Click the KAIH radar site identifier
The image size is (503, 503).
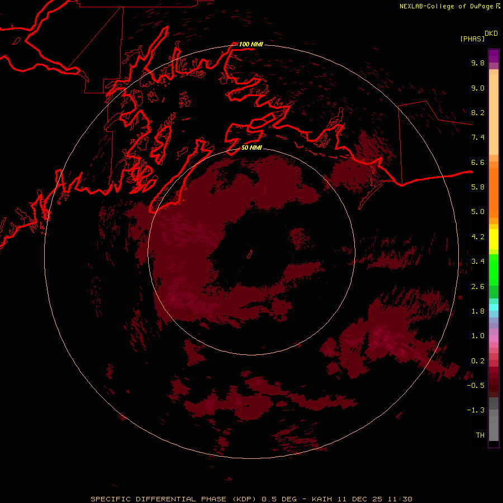point(323,499)
